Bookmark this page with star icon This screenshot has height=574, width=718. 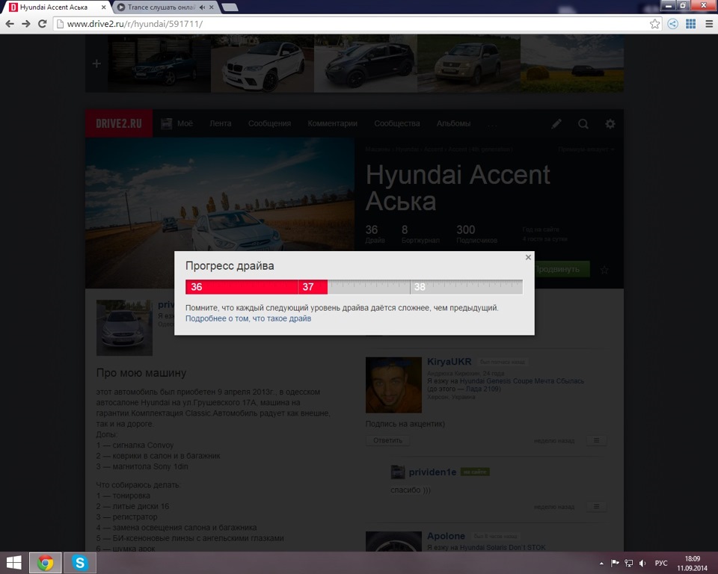pos(655,24)
